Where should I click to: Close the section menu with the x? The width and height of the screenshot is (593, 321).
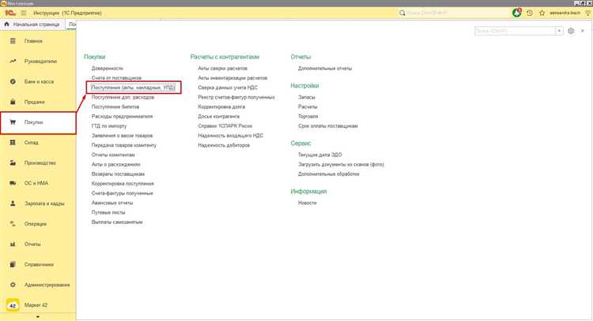(583, 31)
